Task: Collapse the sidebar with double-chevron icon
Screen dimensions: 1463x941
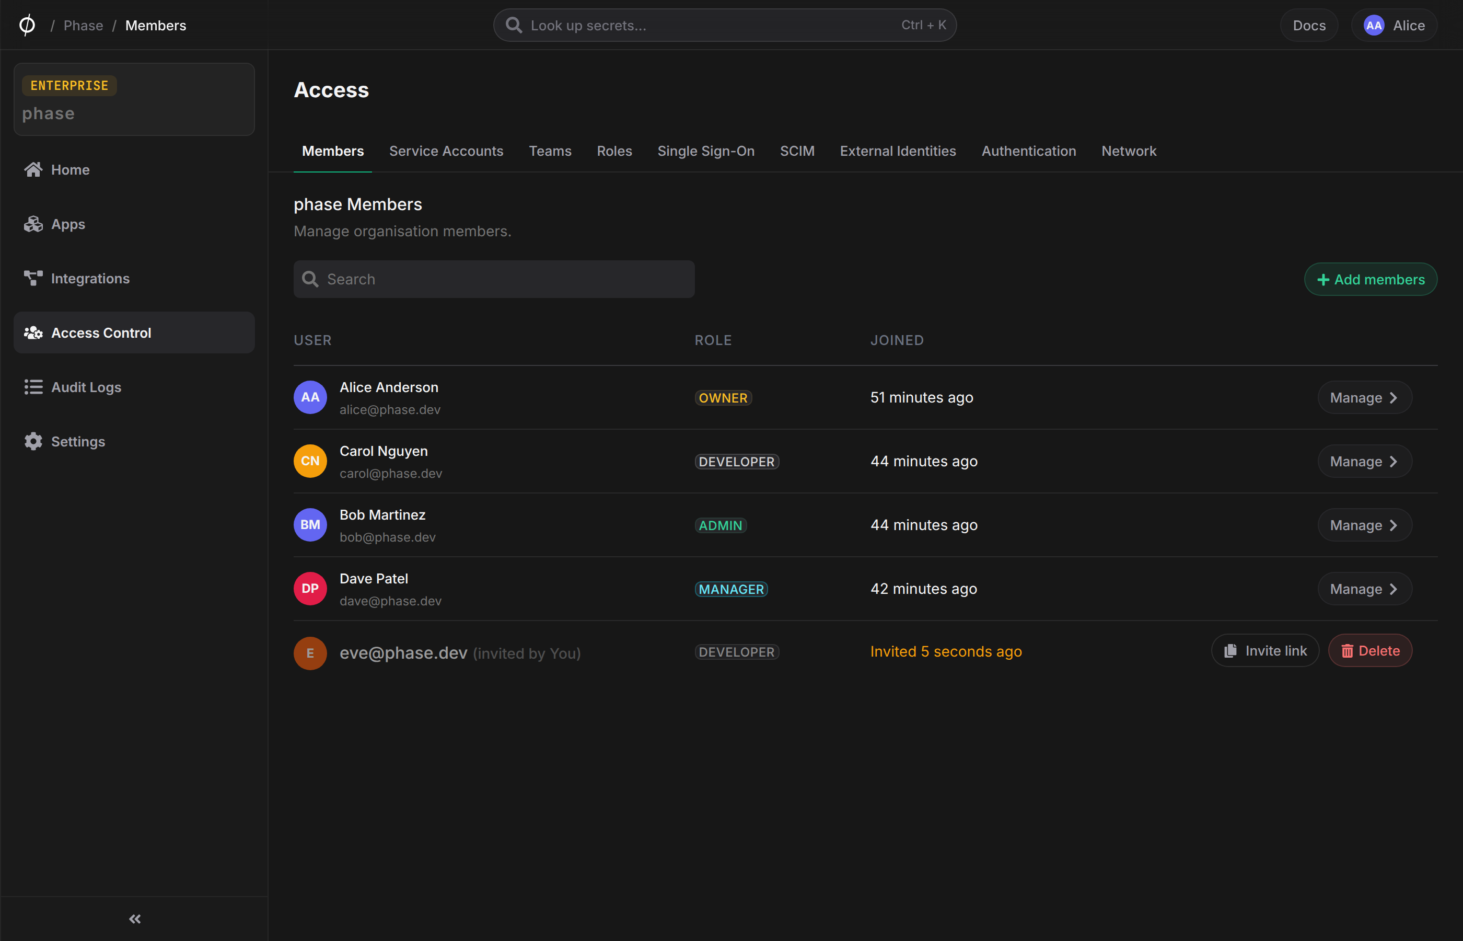Action: tap(134, 919)
